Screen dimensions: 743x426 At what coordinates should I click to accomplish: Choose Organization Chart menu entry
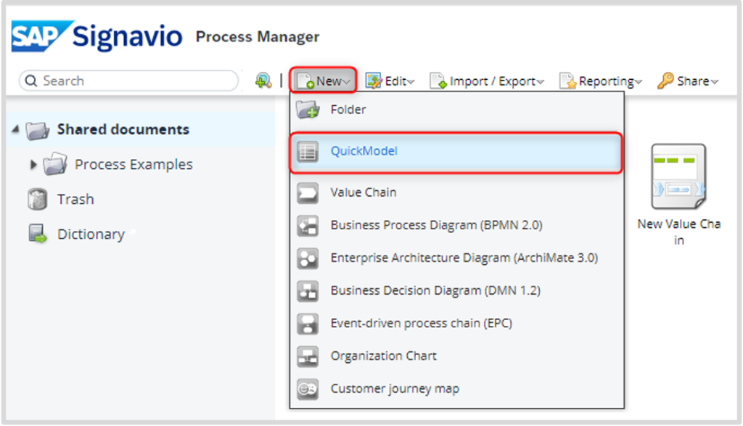click(457, 356)
